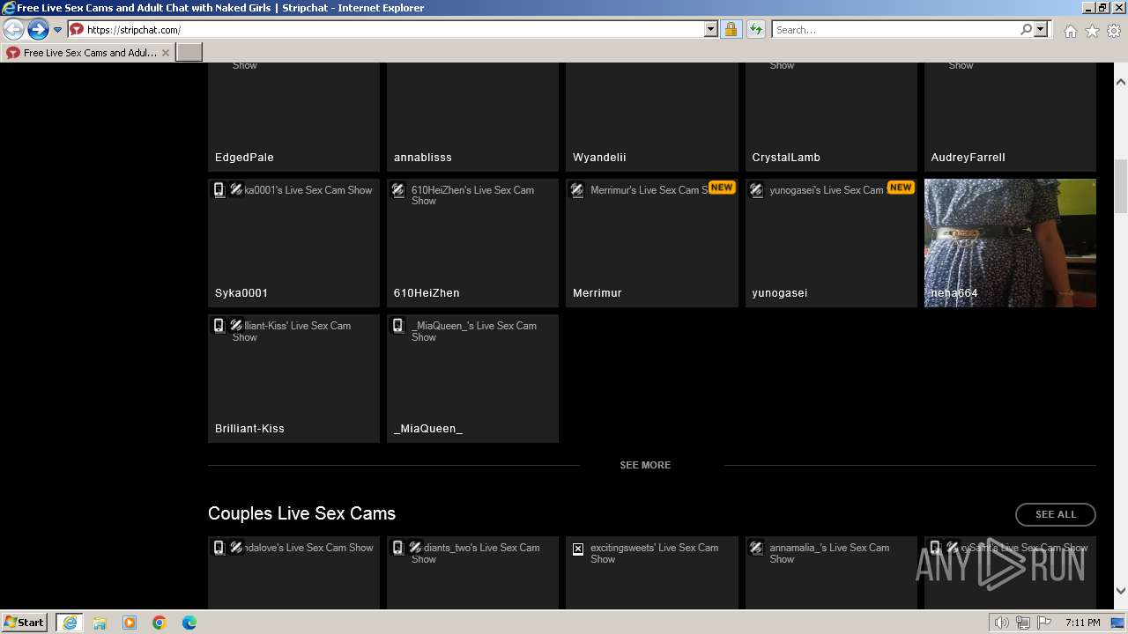Open a new blank tab
The height and width of the screenshot is (634, 1128).
click(189, 53)
